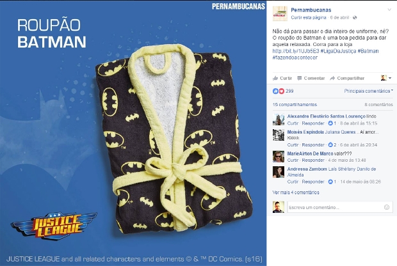View the 15 compartilhamentos list
397x266 pixels.
(x=295, y=105)
